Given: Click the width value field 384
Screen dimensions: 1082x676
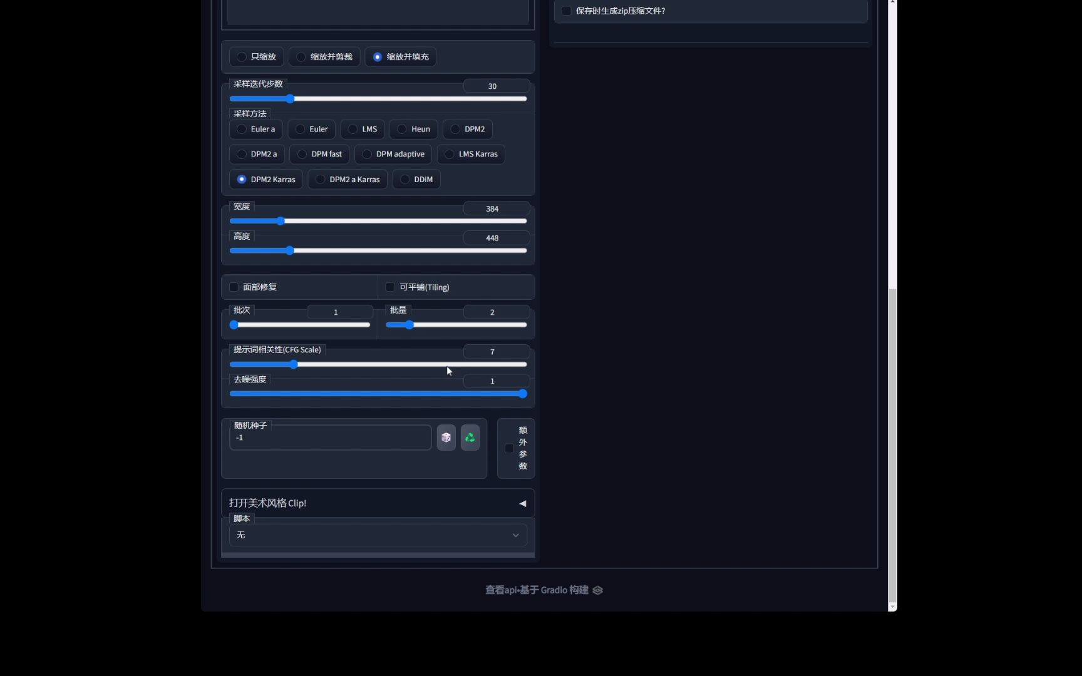Looking at the screenshot, I should [497, 209].
